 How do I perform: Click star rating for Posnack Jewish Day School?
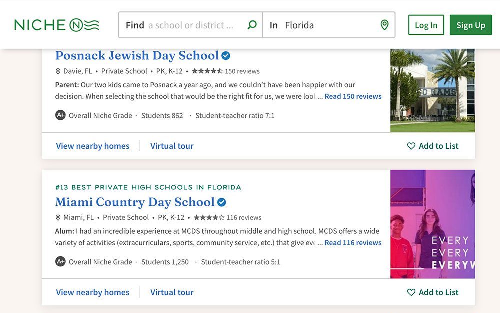(x=207, y=71)
